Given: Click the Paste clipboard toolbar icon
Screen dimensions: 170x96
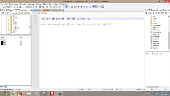Looking at the screenshot, I should 29,7.
